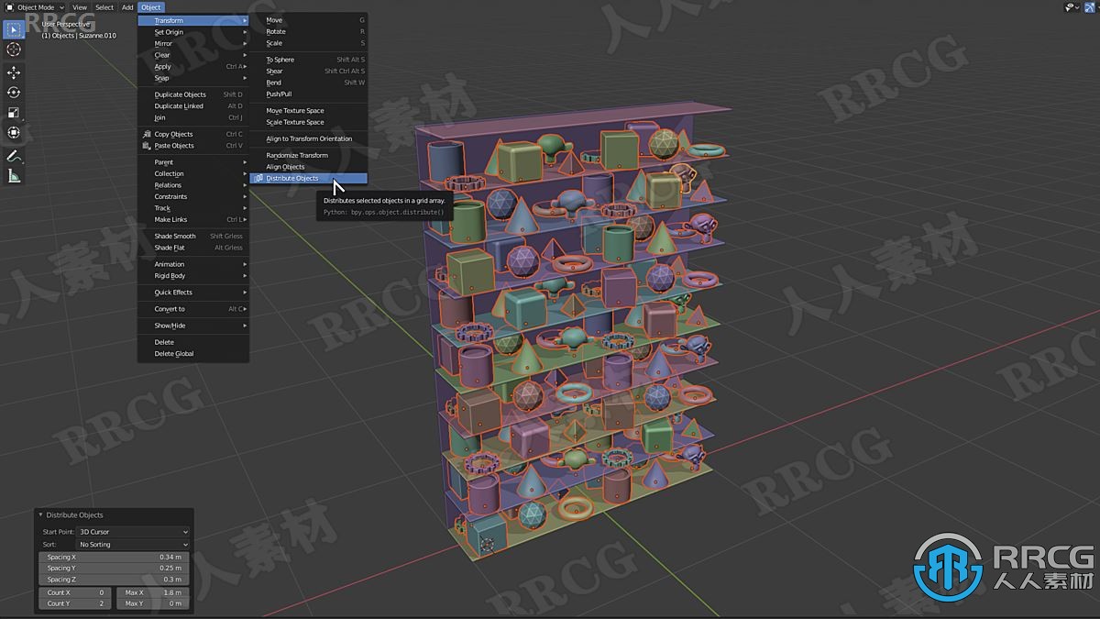Choose Duplicate Objects
This screenshot has width=1100, height=619.
[x=193, y=94]
